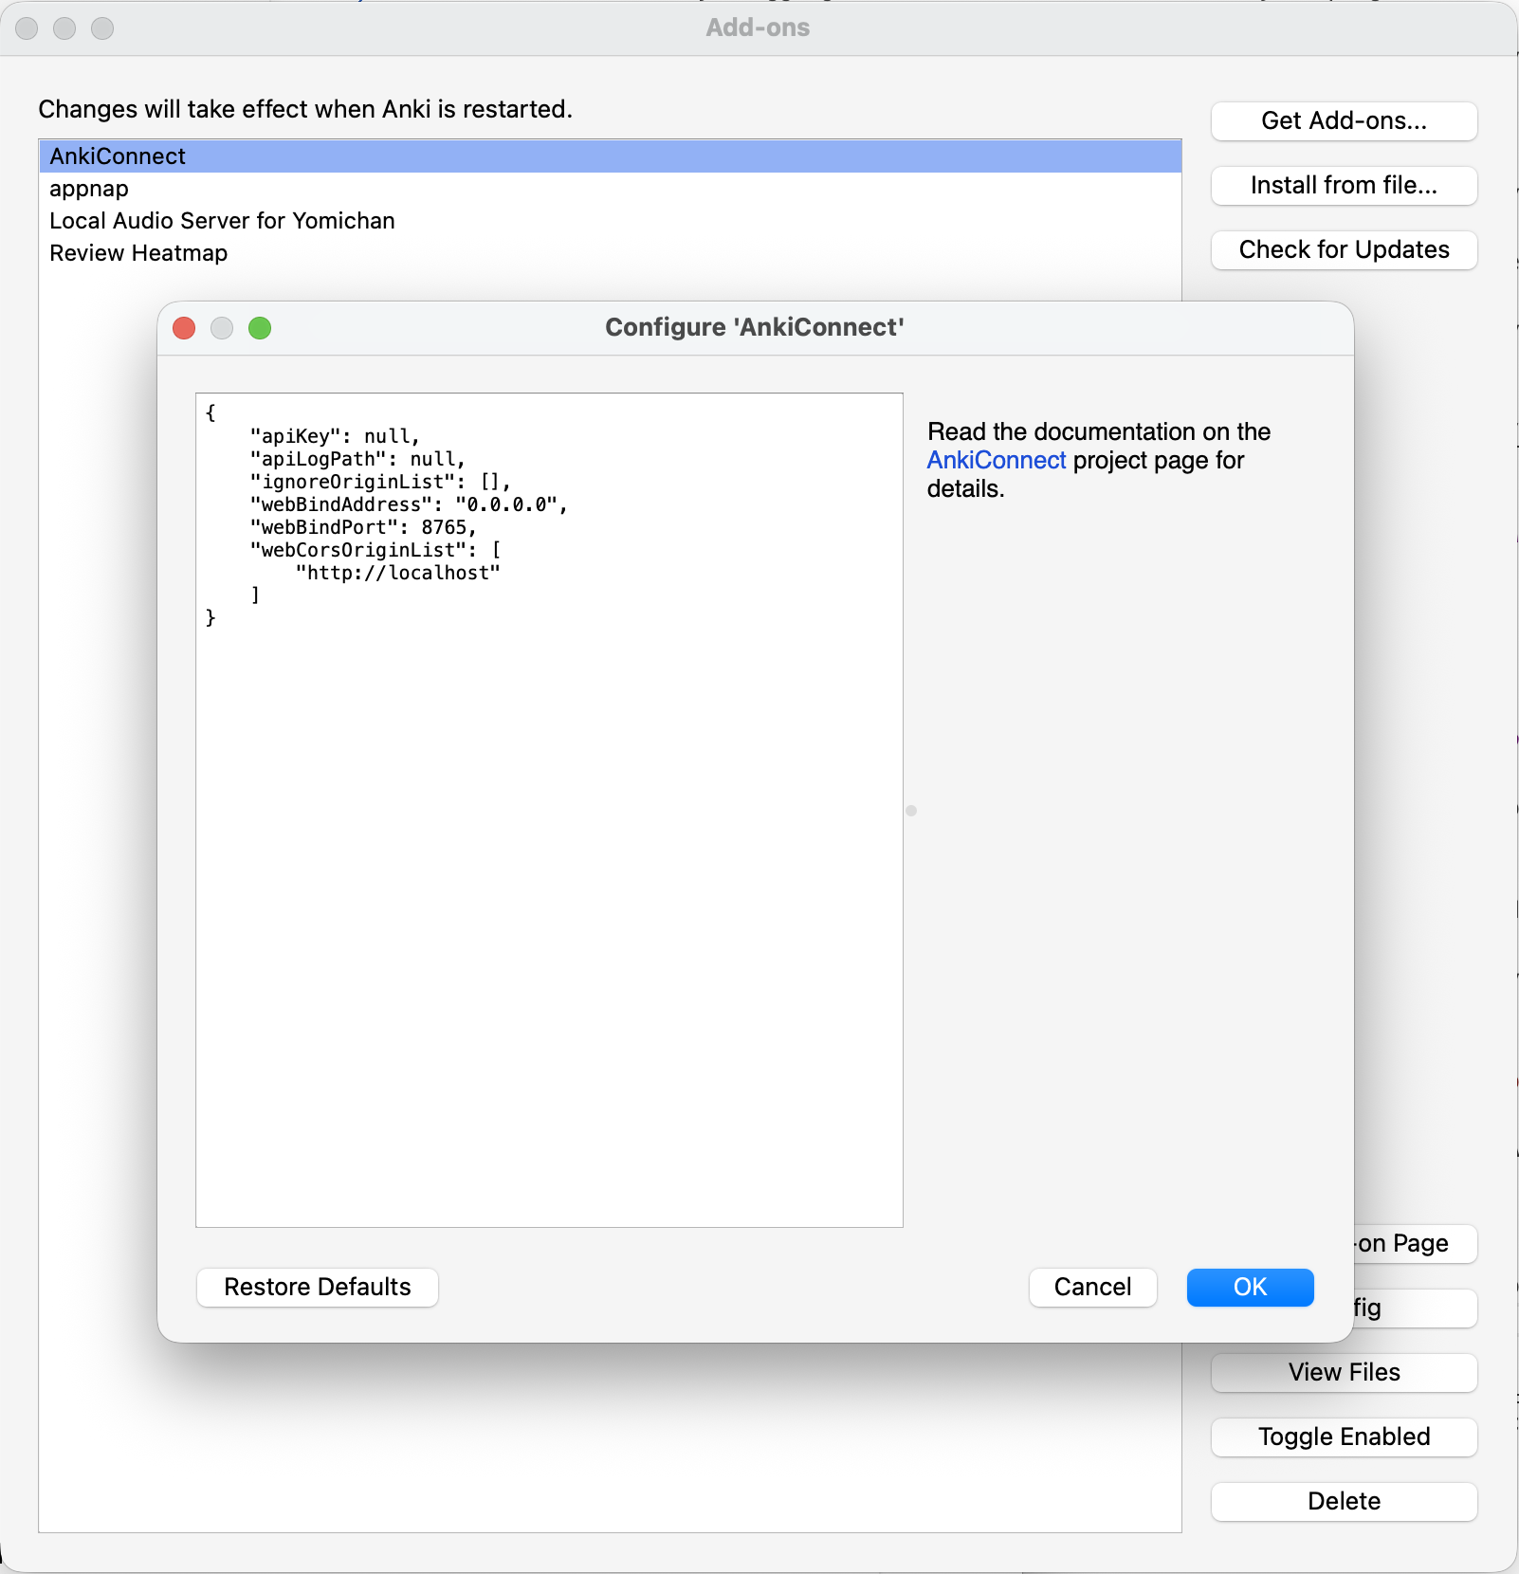1519x1574 pixels.
Task: Click Get Add-ons... button
Action: point(1344,120)
